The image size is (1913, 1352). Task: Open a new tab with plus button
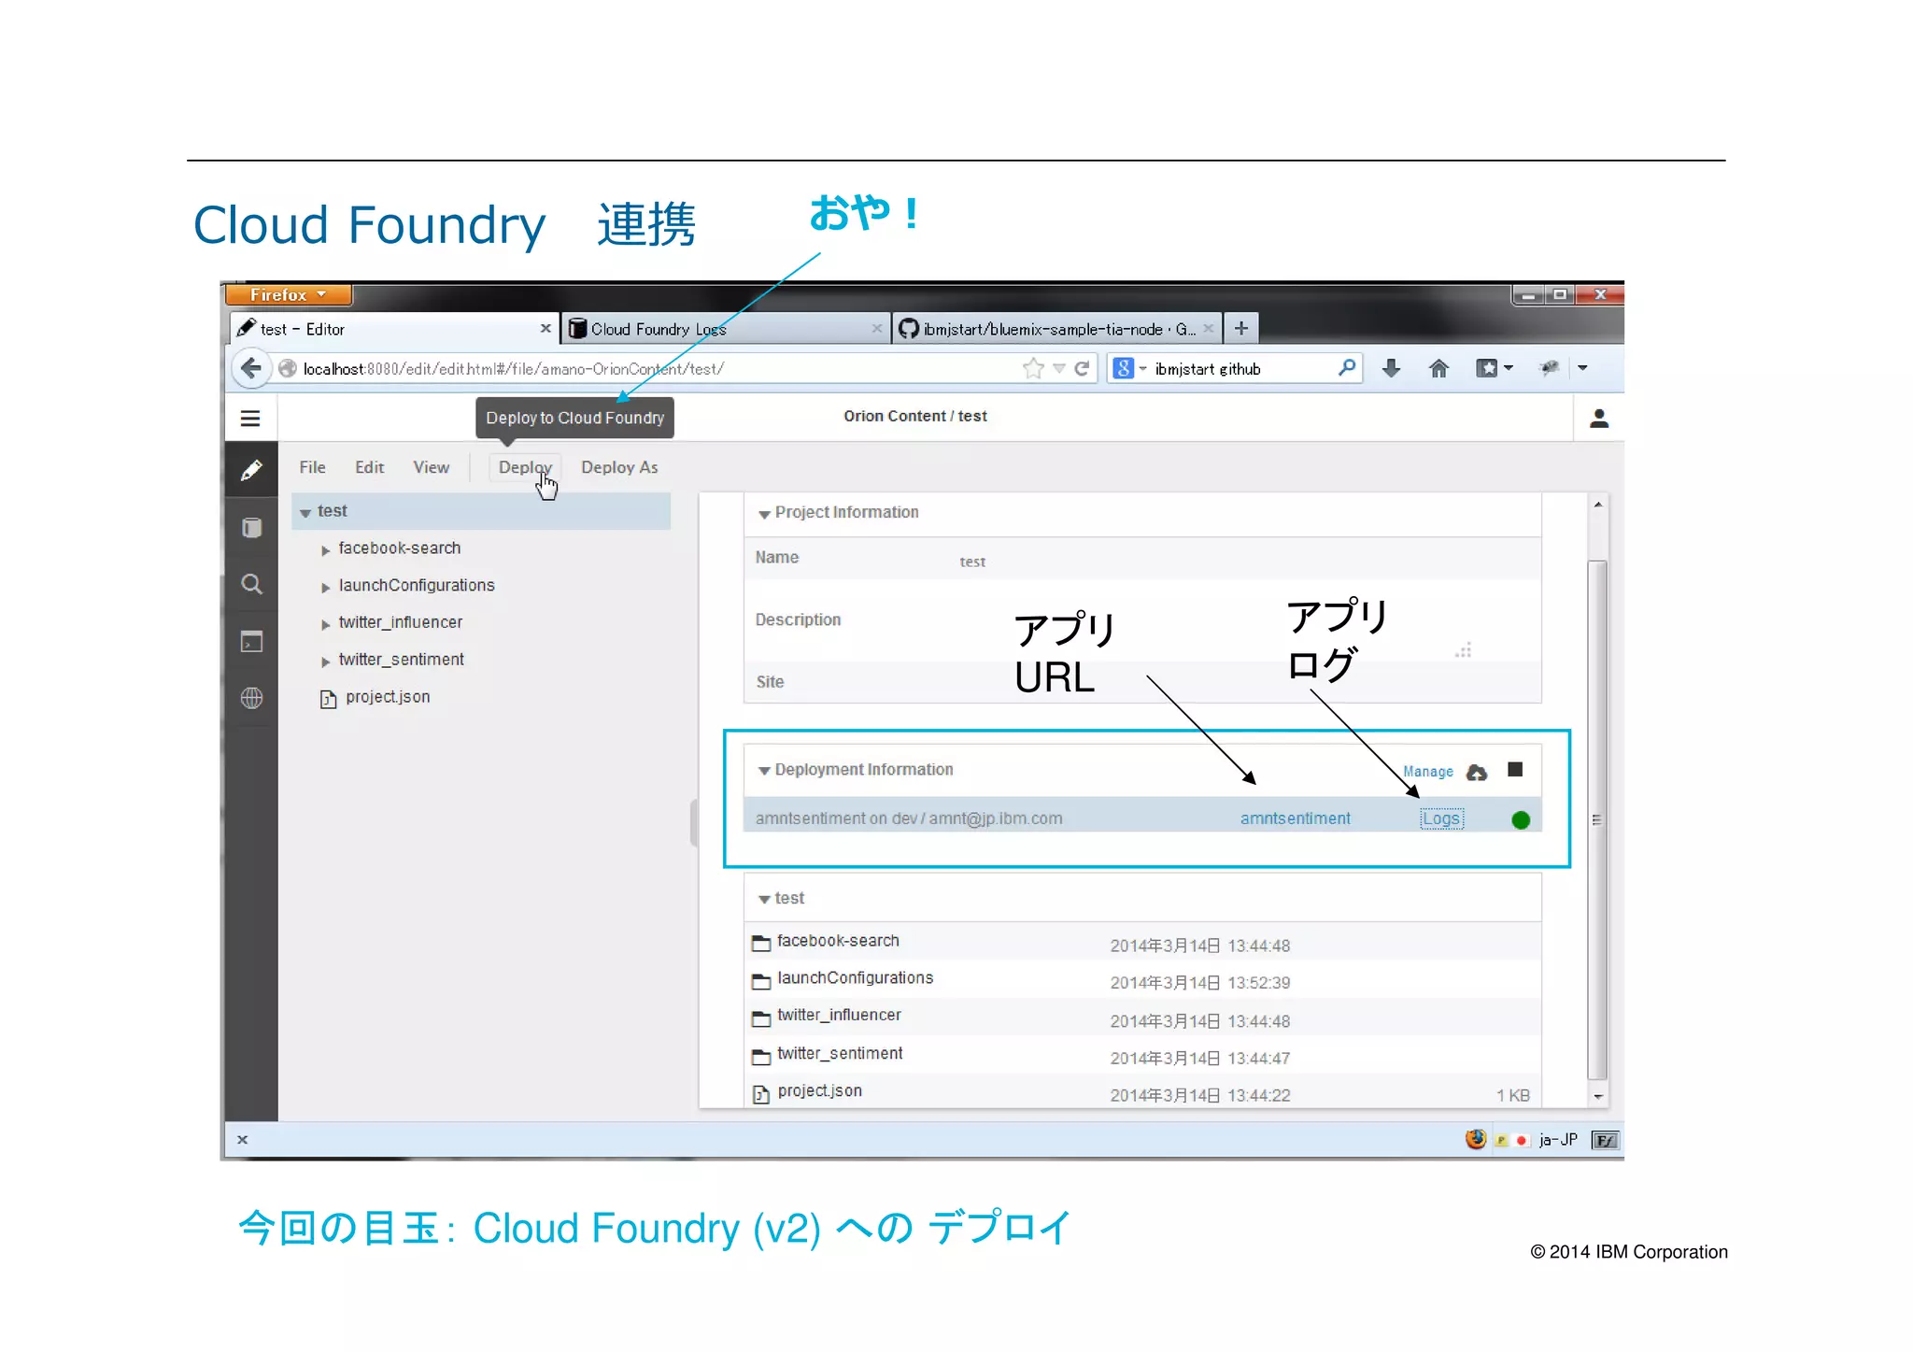(x=1241, y=328)
